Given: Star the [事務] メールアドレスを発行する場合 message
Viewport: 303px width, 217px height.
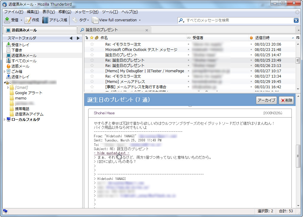Looking at the screenshot, I should point(92,87).
